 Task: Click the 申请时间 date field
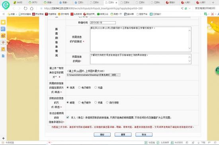click(103, 22)
